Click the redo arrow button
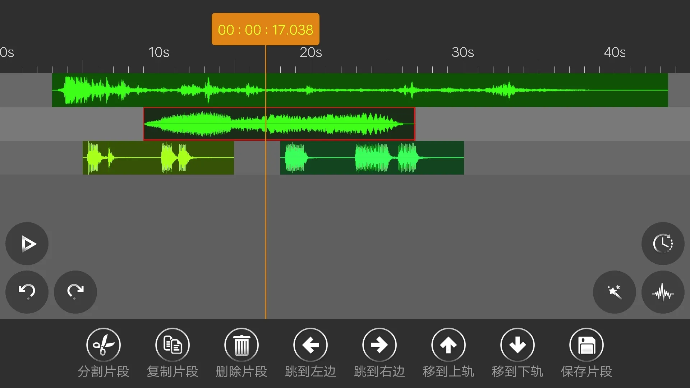Viewport: 690px width, 388px height. [75, 292]
